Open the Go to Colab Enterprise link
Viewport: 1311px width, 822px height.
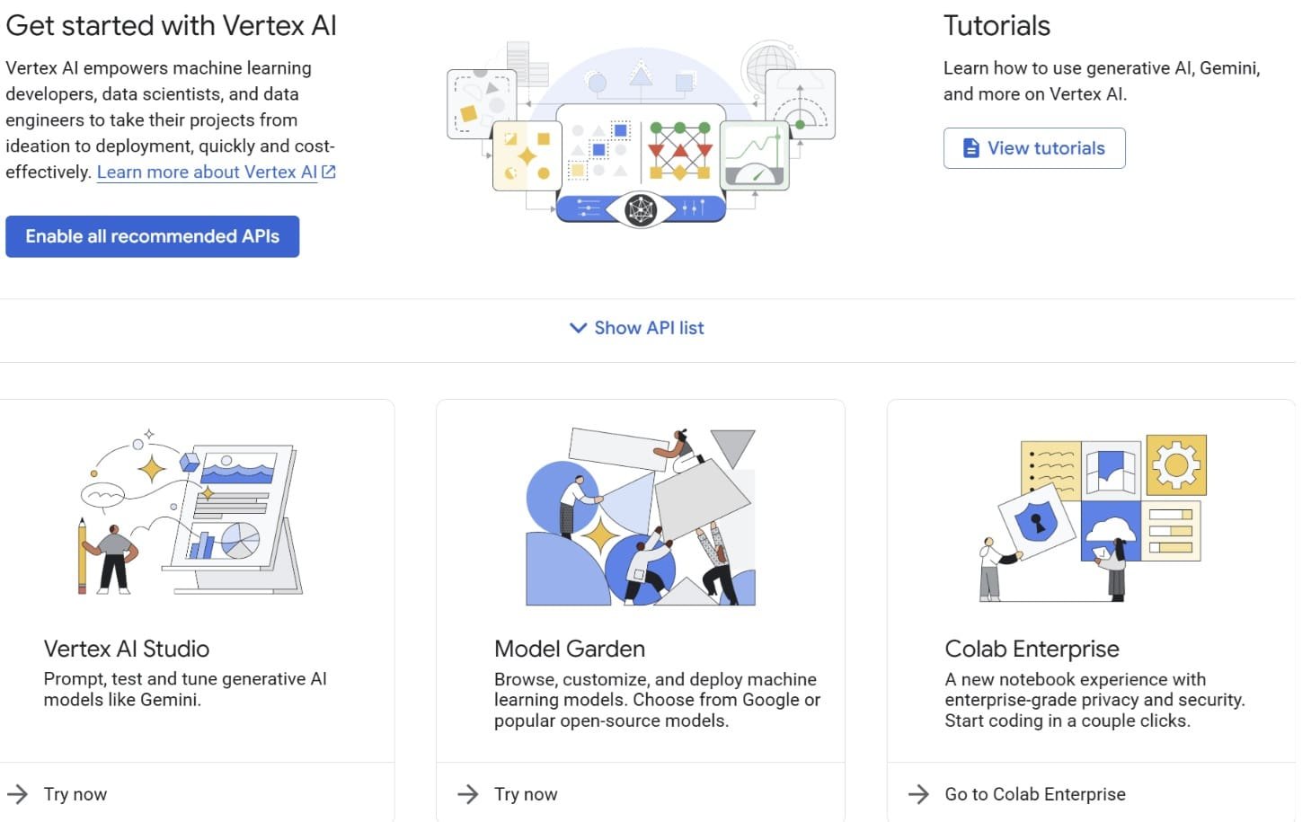click(x=1034, y=794)
